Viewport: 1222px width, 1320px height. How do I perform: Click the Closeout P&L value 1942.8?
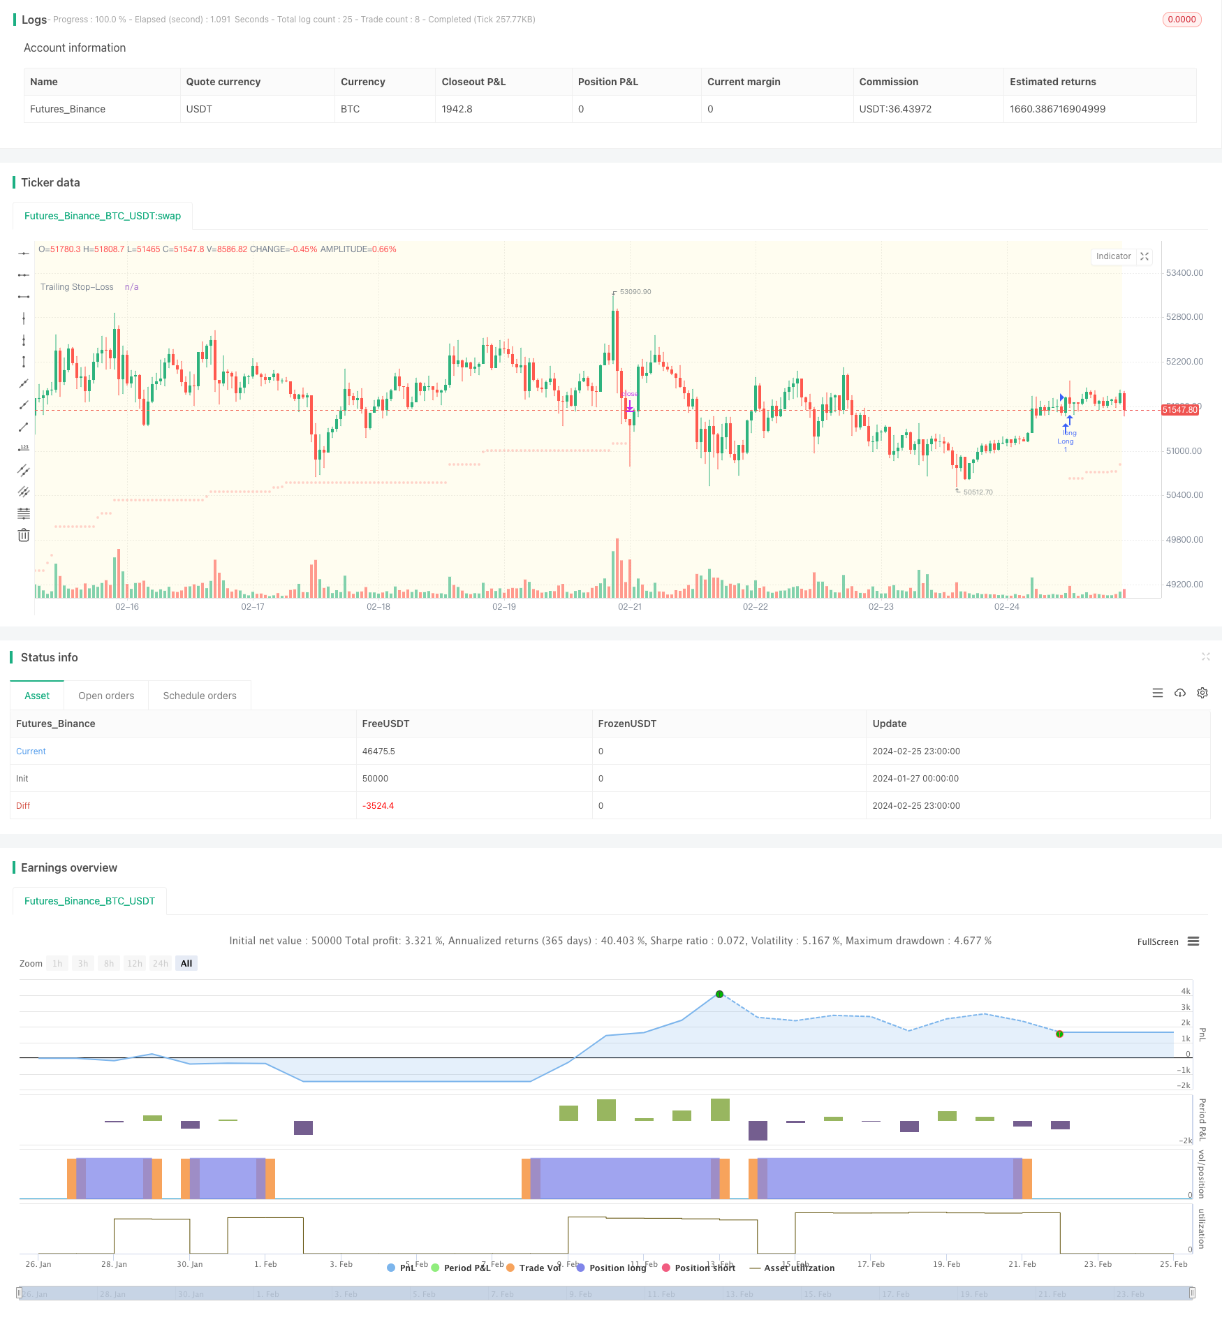[x=457, y=109]
